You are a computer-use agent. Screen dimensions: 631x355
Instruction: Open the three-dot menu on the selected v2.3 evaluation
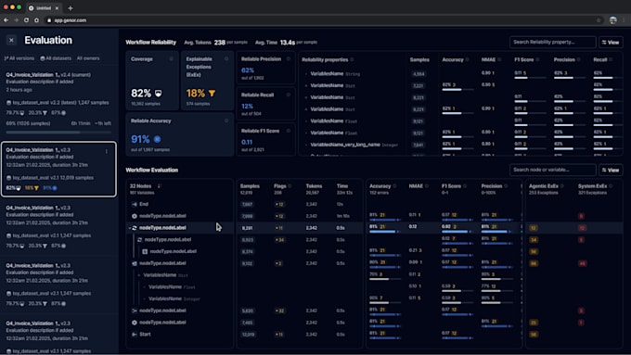click(107, 152)
